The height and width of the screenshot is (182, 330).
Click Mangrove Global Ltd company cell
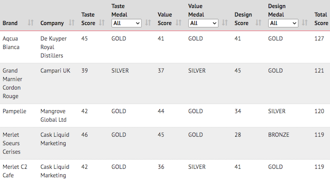point(53,116)
